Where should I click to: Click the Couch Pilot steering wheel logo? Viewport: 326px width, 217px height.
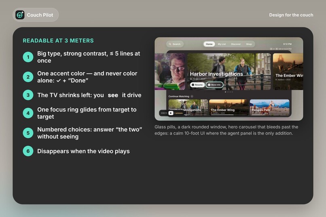pos(20,15)
